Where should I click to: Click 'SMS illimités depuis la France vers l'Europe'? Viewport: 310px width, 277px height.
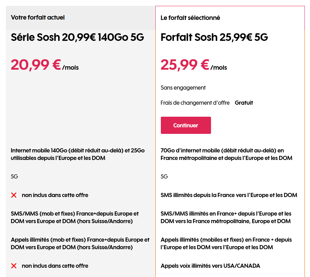pos(229,195)
